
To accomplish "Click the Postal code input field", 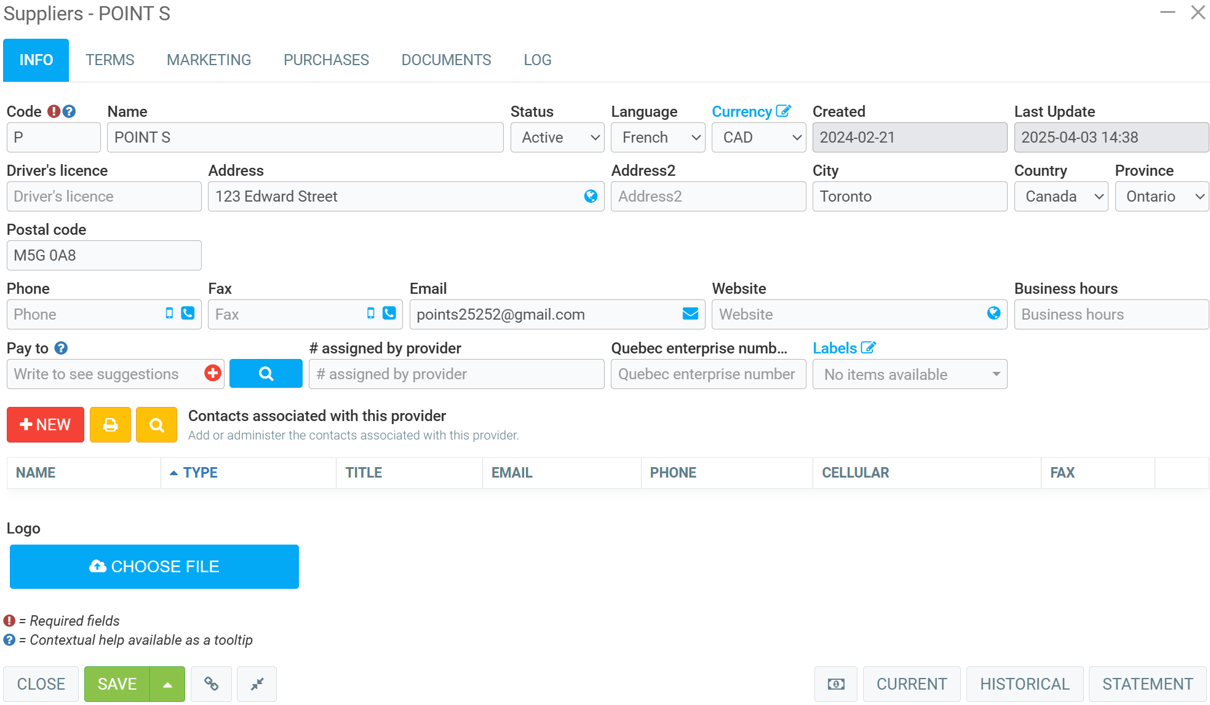I will pos(104,255).
